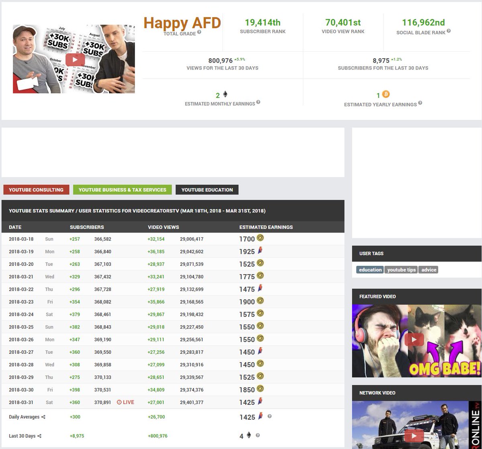Click the help icon in Daily Averages earnings
Viewport: 482px width, 449px height.
tap(270, 416)
